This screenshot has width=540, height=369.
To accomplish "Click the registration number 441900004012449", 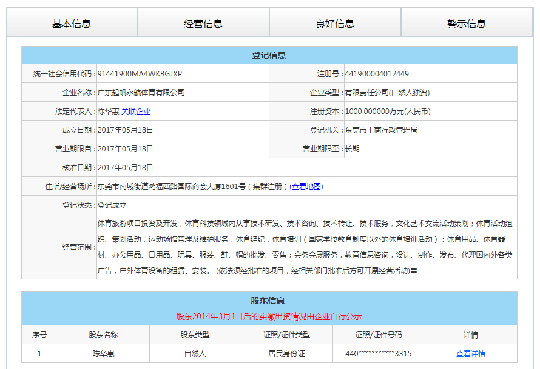I will coord(377,74).
